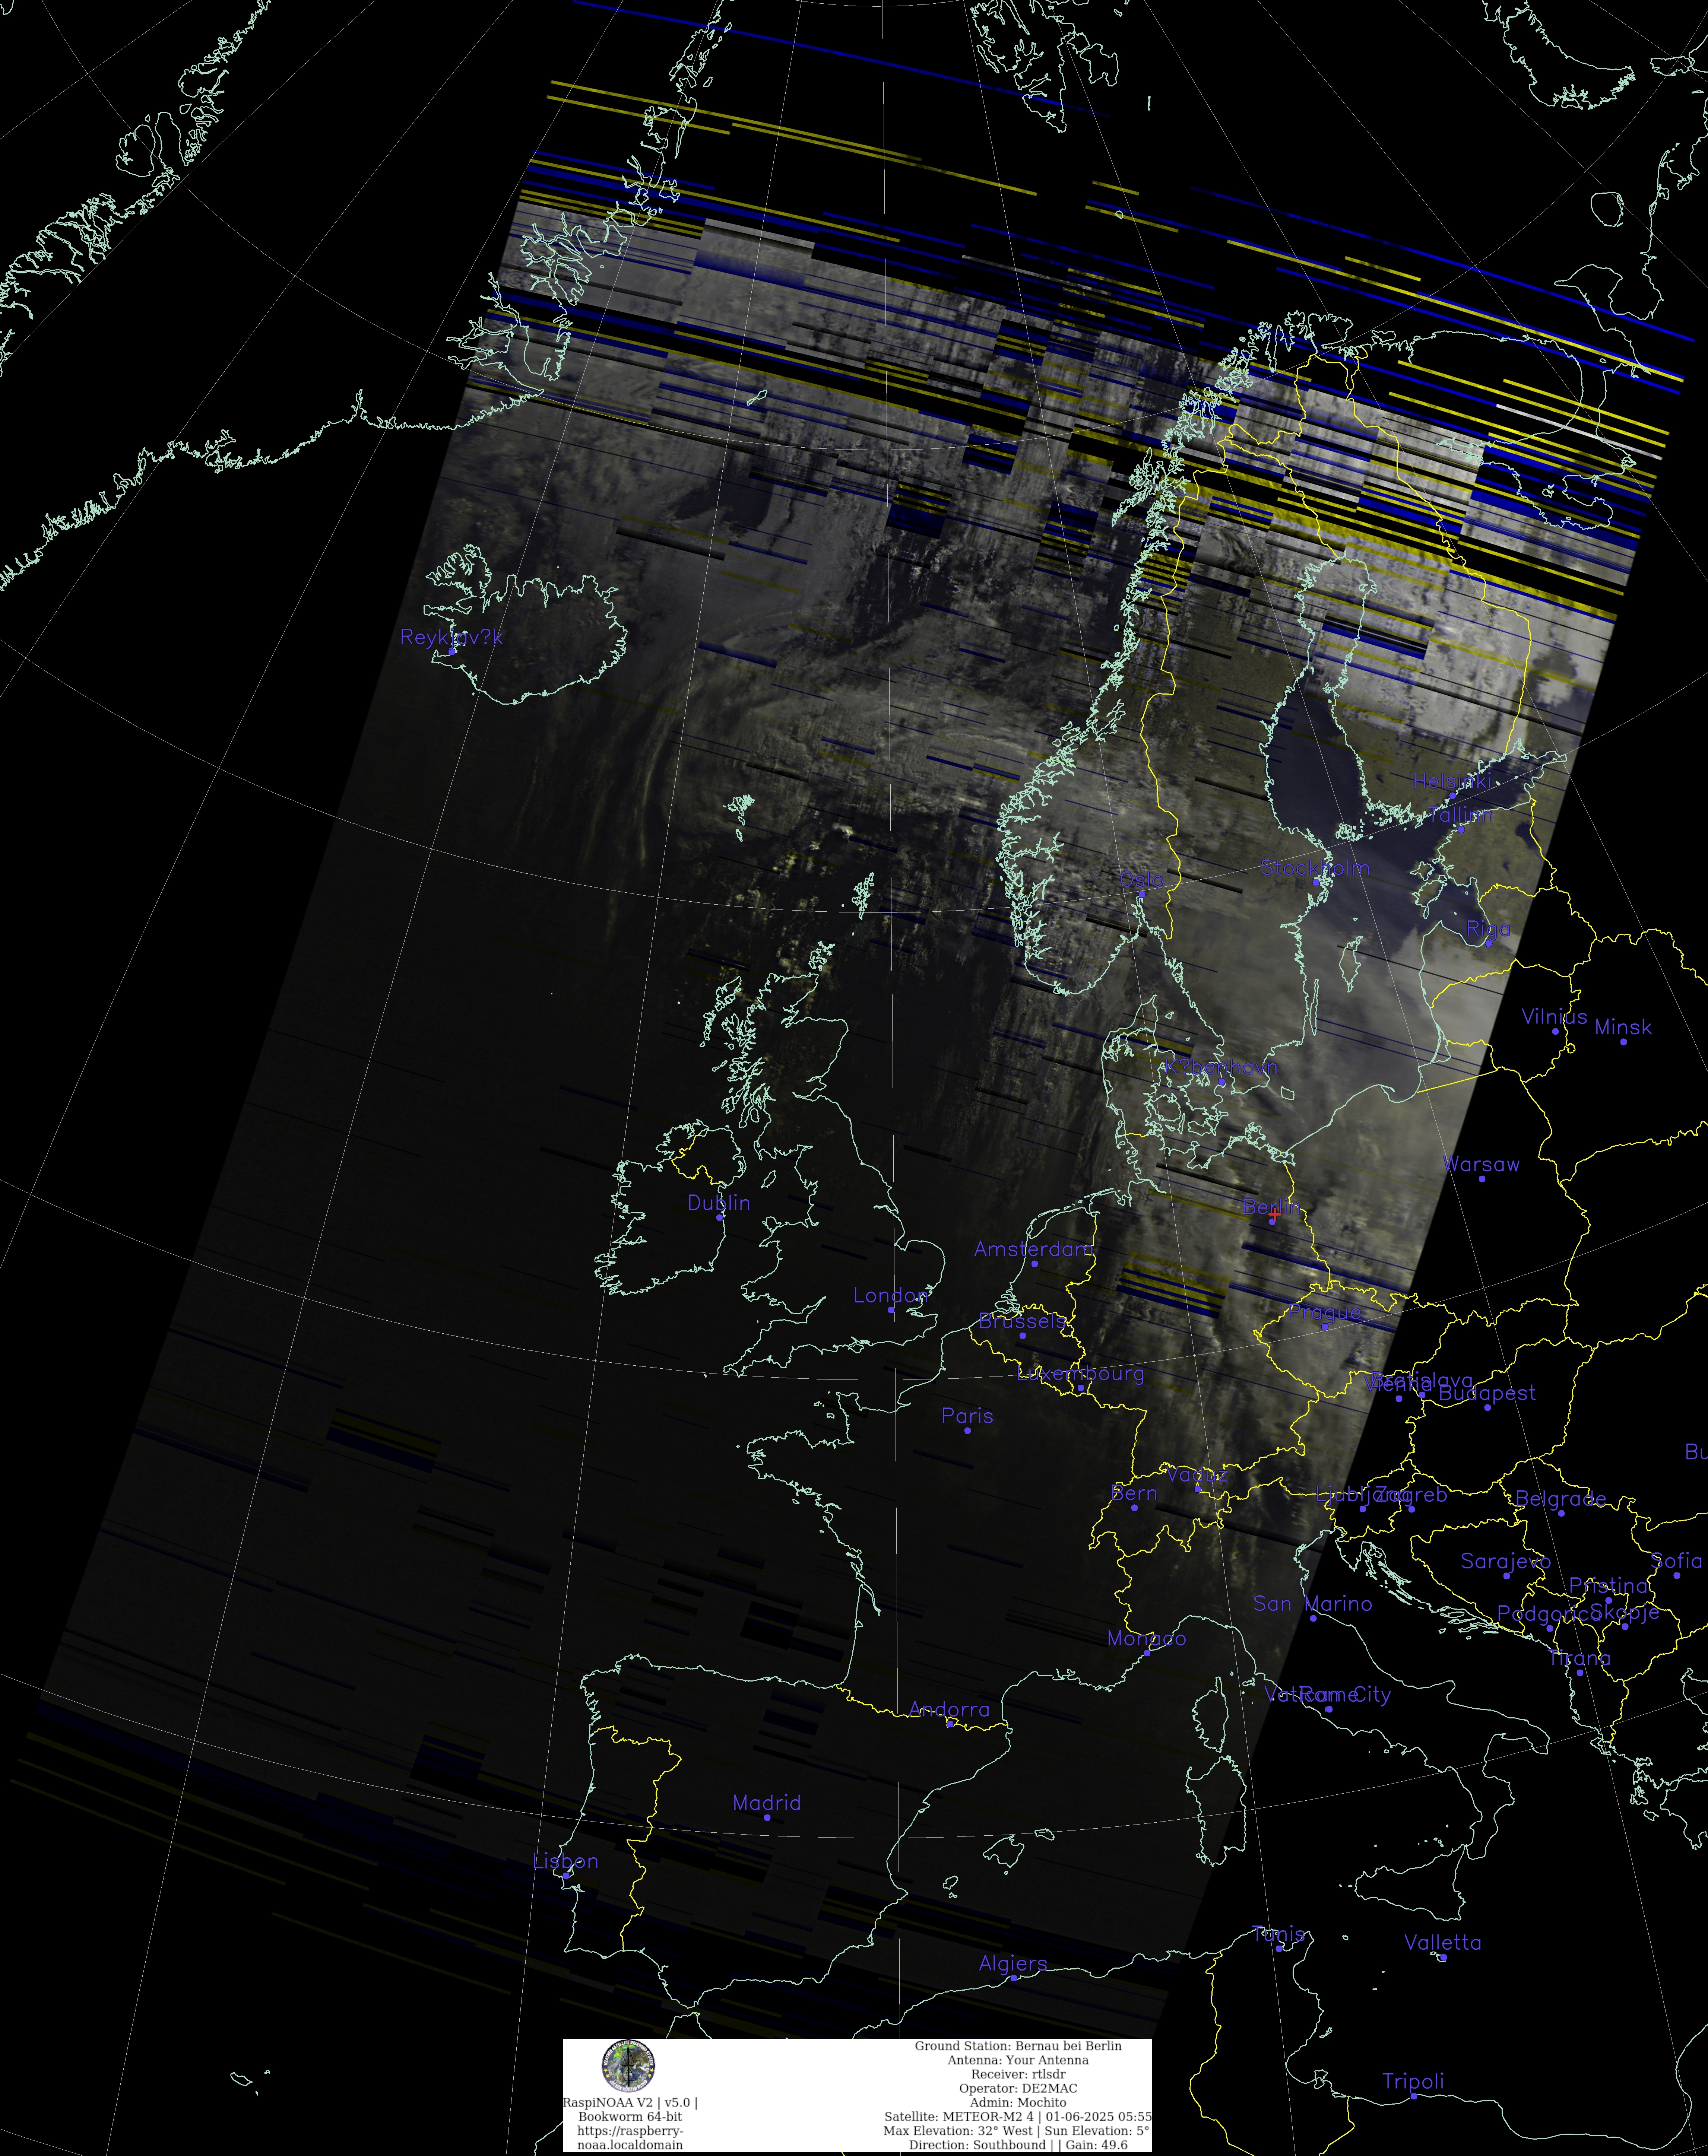1708x2156 pixels.
Task: Click the 'Direction: Southbound' gain line
Action: 1018,2145
